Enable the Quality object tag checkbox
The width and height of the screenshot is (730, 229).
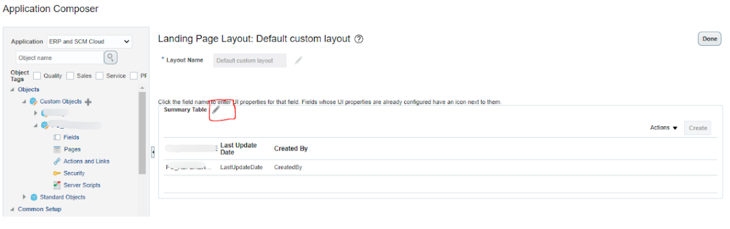pos(37,76)
